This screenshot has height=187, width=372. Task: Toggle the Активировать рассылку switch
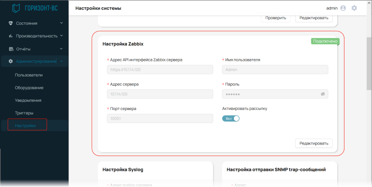(x=231, y=119)
